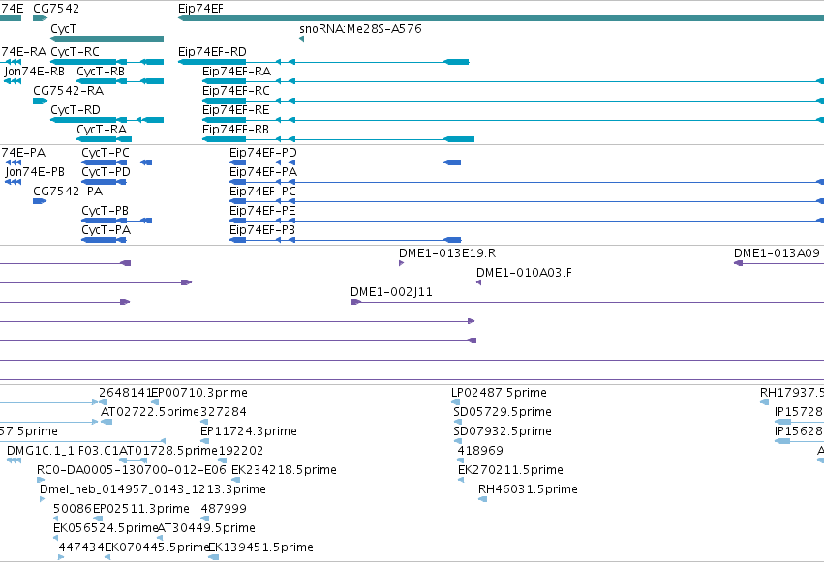This screenshot has width=824, height=562.
Task: Click the 418969 EST marker
Action: pos(461,460)
